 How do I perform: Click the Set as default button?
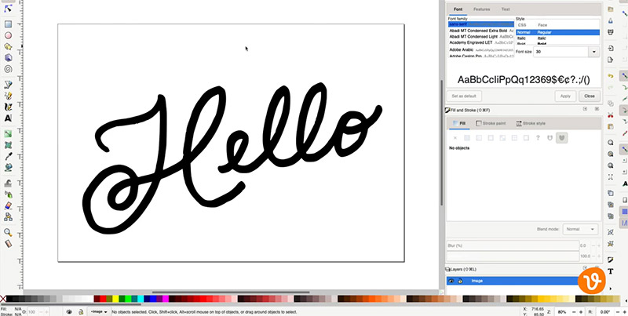click(464, 96)
